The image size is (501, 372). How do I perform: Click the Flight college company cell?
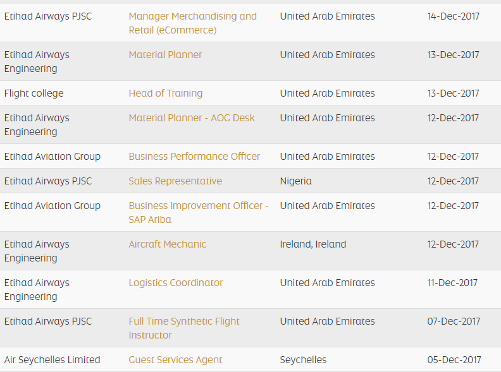point(34,93)
